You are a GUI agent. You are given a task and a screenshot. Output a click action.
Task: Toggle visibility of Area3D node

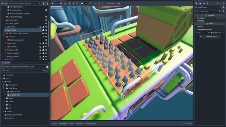pos(46,37)
